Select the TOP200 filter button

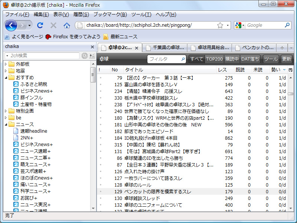pyautogui.click(x=215, y=59)
